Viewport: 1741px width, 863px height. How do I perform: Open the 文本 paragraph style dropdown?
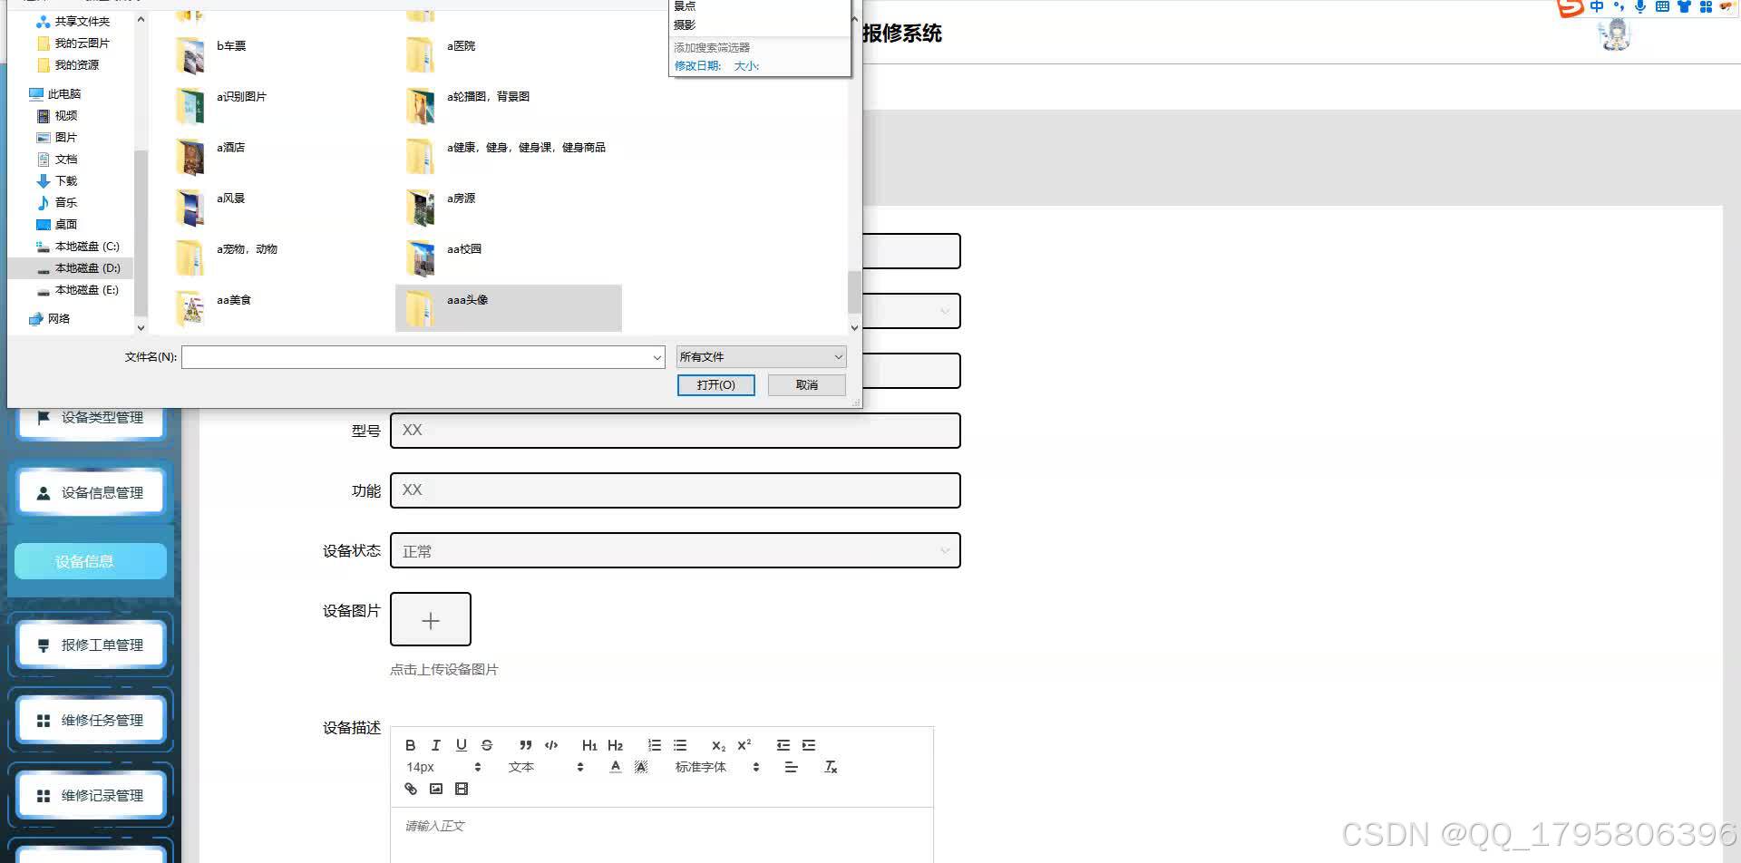[x=546, y=767]
